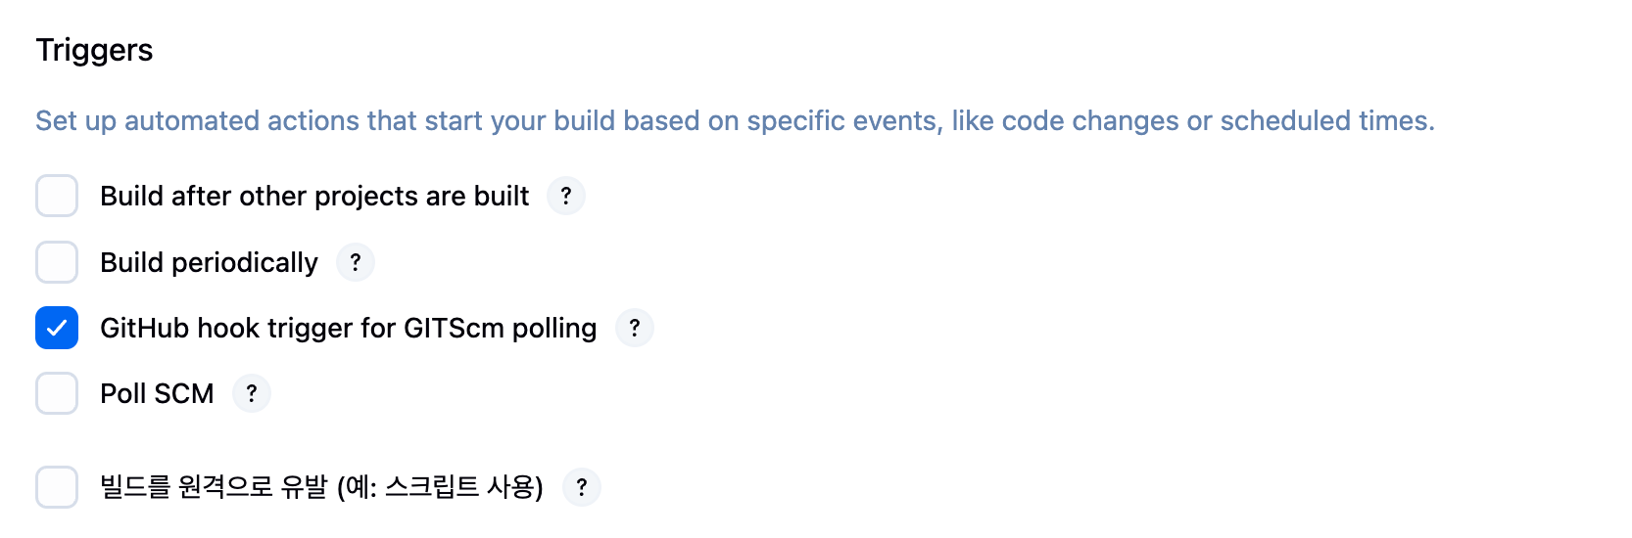Enable Build after other projects are built
1632x538 pixels.
tap(57, 196)
